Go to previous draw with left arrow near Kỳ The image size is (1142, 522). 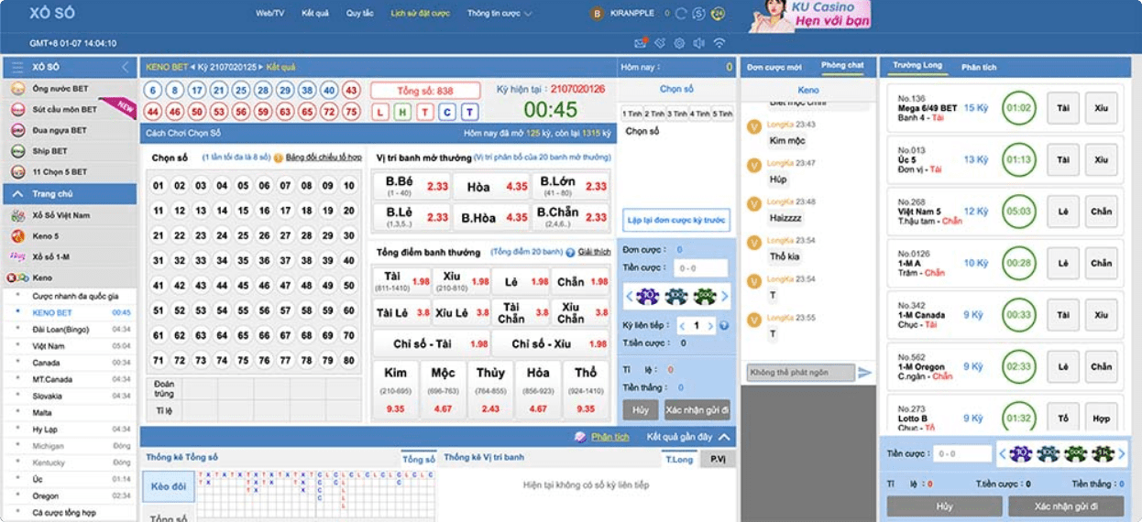[193, 67]
